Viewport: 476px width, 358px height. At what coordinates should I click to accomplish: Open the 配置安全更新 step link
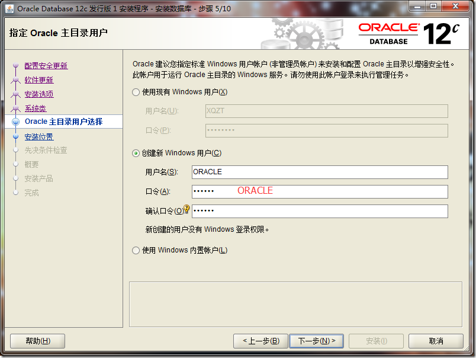46,66
